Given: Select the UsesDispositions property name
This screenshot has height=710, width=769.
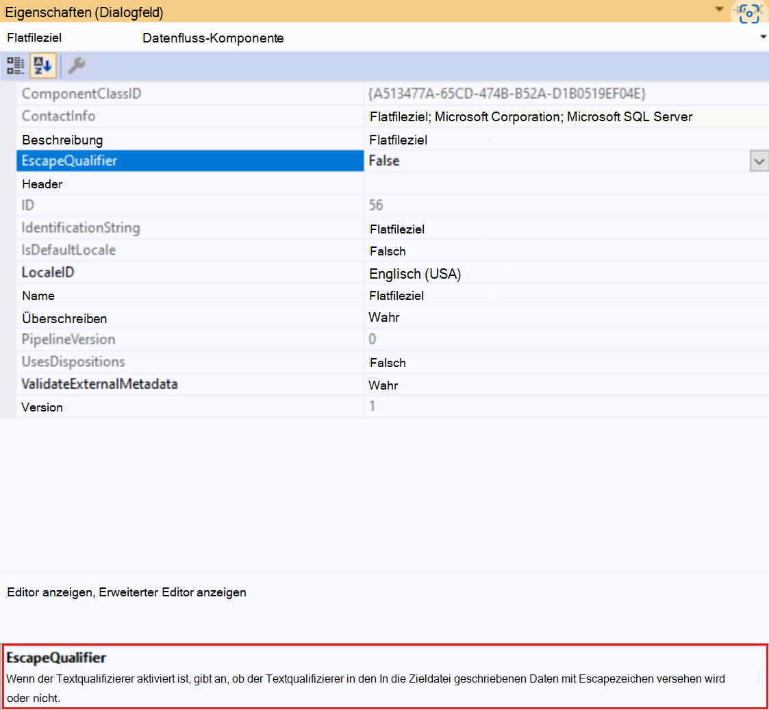Looking at the screenshot, I should [73, 362].
